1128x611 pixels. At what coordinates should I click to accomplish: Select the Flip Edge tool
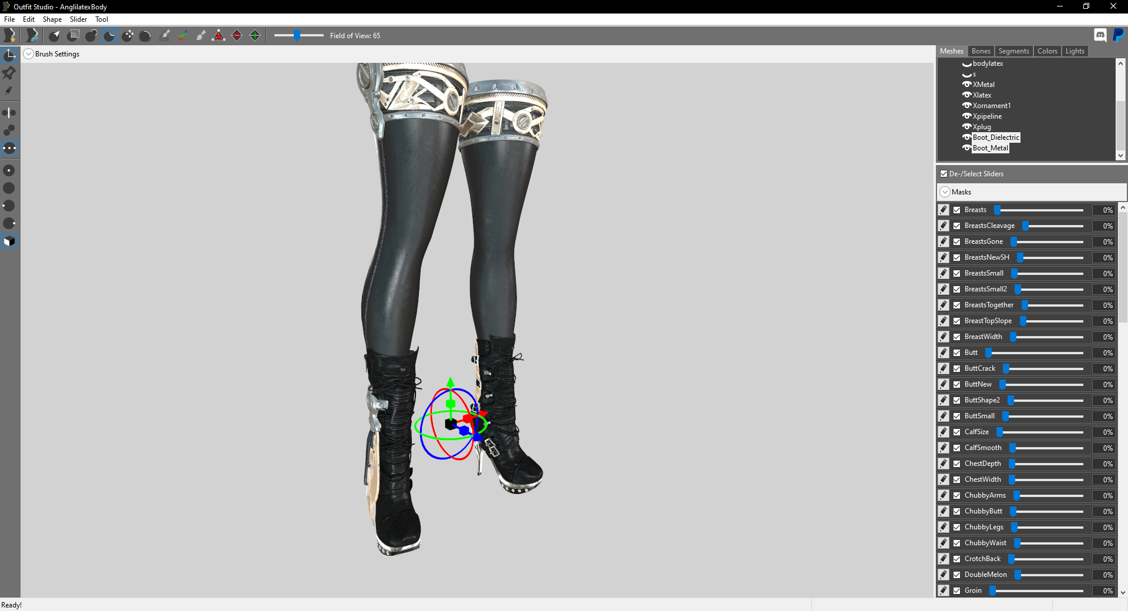237,36
